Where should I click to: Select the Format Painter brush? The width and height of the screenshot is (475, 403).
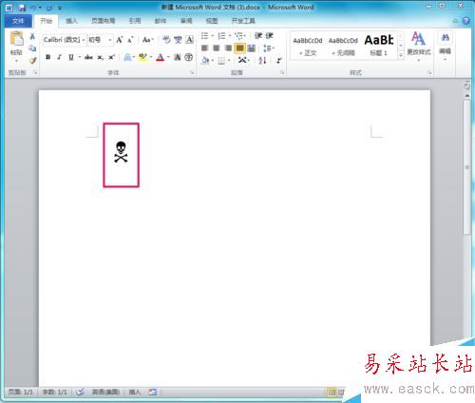32,60
